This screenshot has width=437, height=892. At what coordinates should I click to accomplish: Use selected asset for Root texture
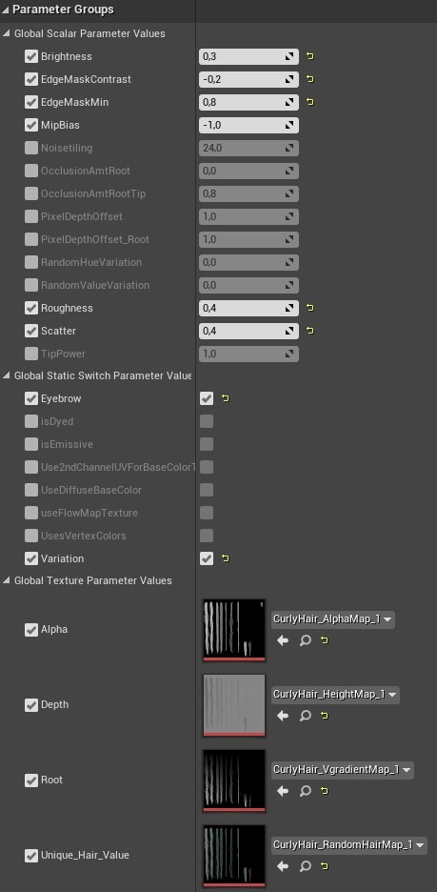click(x=283, y=791)
